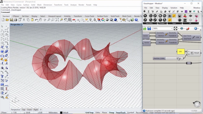Toggle Ortho mode in status bar
This screenshot has height=114, width=203.
[98, 113]
